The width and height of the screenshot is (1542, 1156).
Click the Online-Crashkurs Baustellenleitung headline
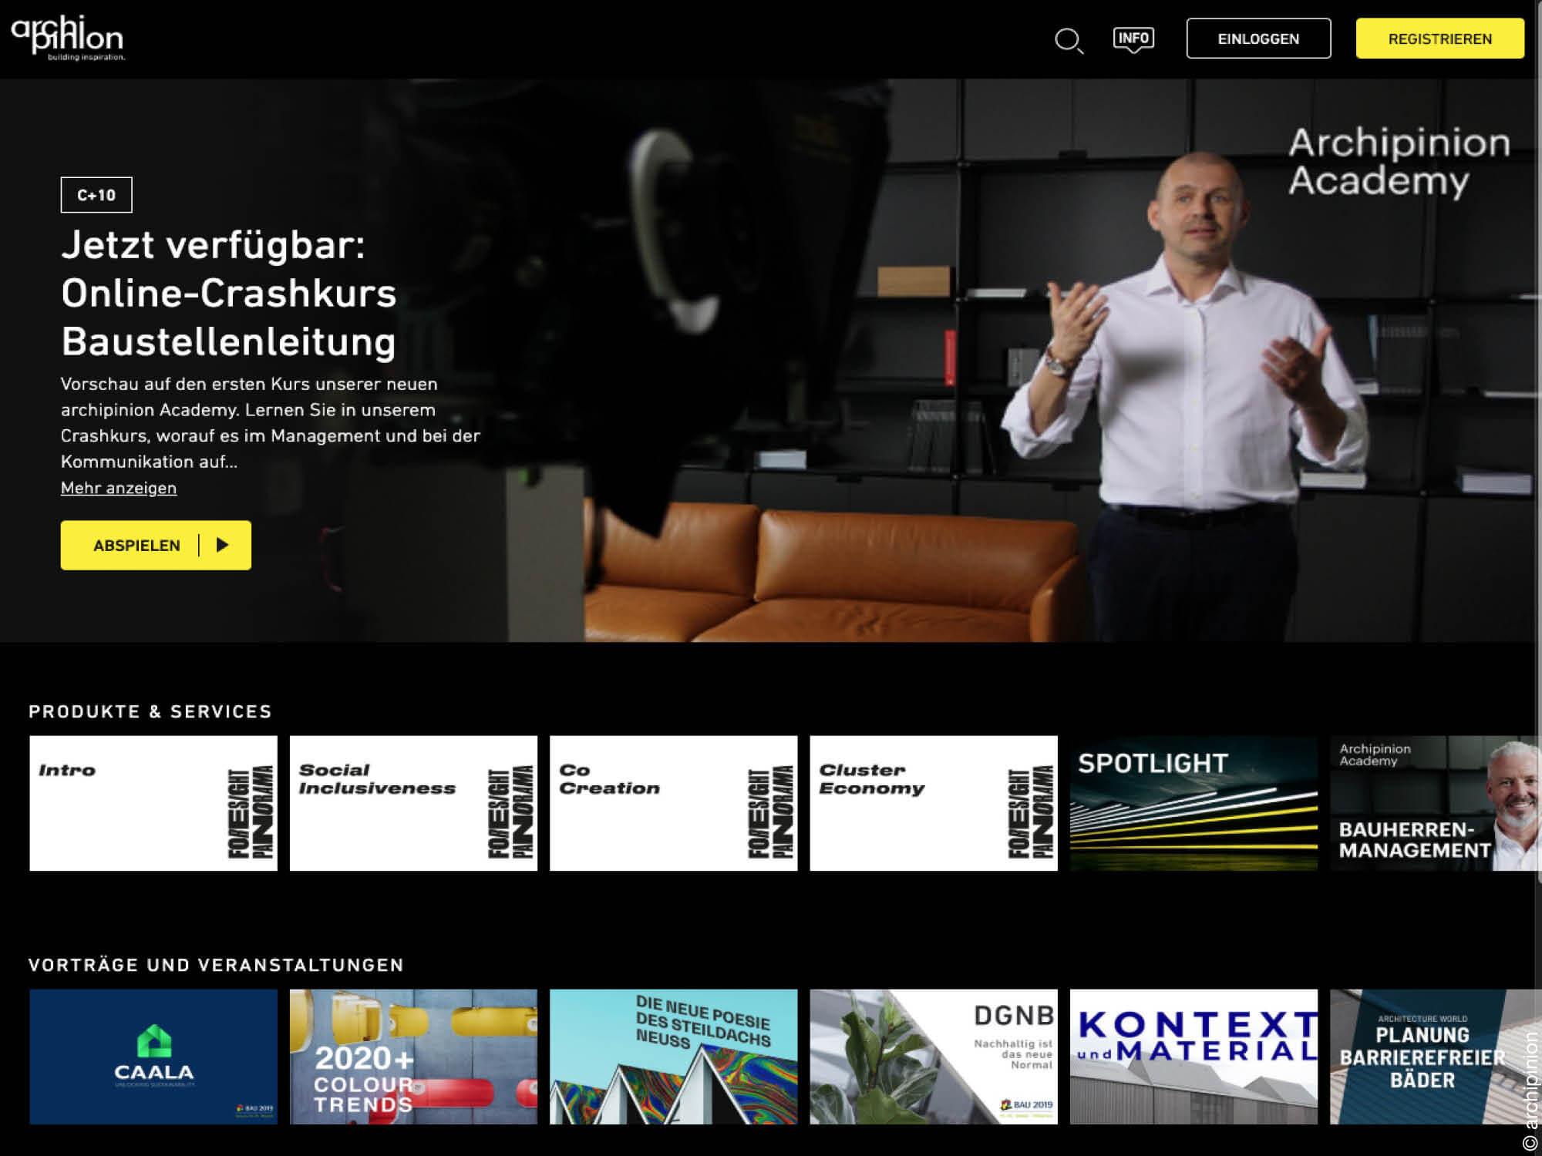coord(229,293)
